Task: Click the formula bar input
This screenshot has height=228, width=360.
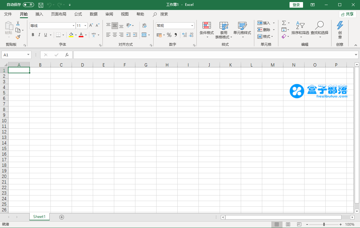Action: [x=214, y=55]
